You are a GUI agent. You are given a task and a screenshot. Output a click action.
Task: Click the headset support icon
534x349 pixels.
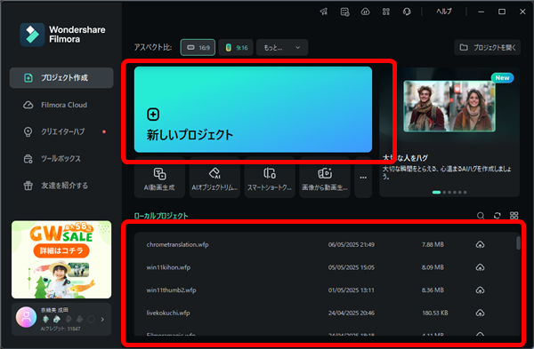407,12
